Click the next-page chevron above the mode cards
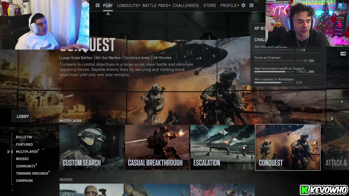 [332, 118]
